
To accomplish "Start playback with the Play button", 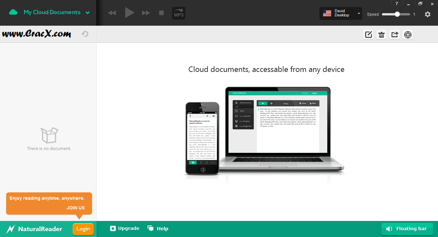I will 129,13.
